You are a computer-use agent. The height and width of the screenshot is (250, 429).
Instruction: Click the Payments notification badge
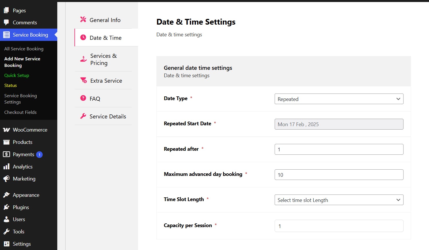[x=39, y=154]
